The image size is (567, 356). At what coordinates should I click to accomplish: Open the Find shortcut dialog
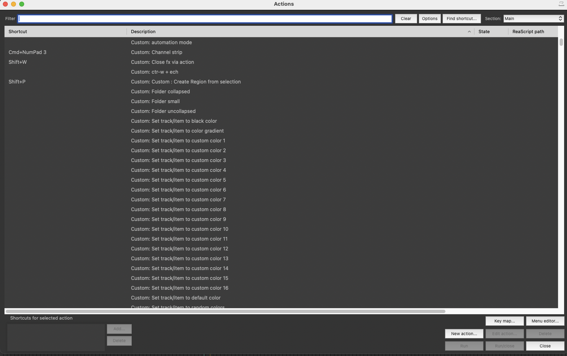pyautogui.click(x=461, y=18)
